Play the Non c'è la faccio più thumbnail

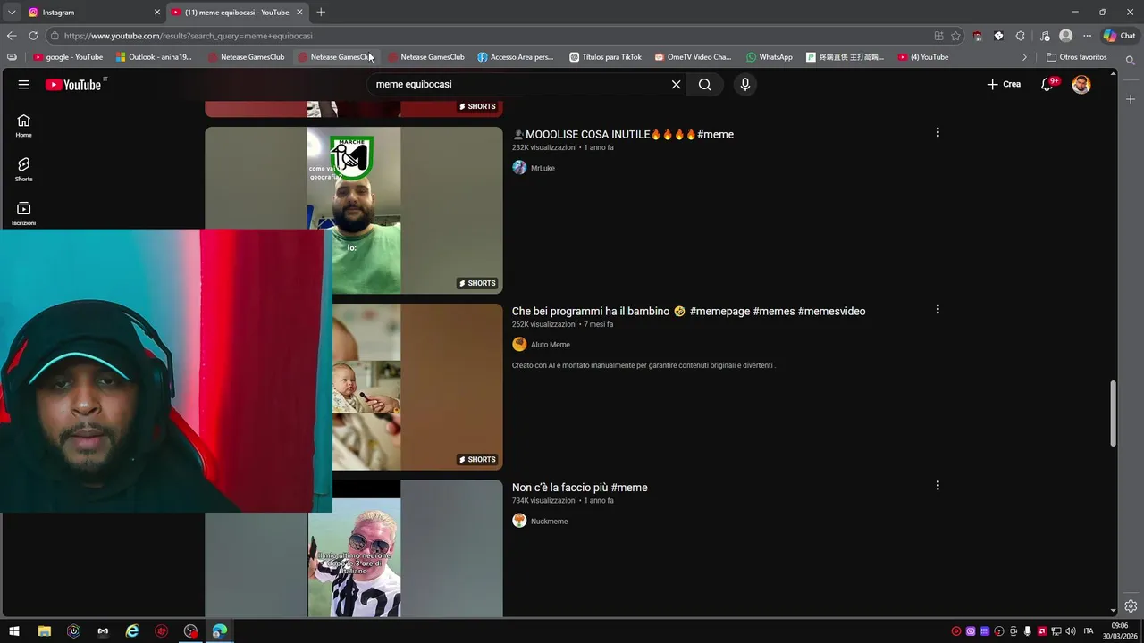coord(354,549)
